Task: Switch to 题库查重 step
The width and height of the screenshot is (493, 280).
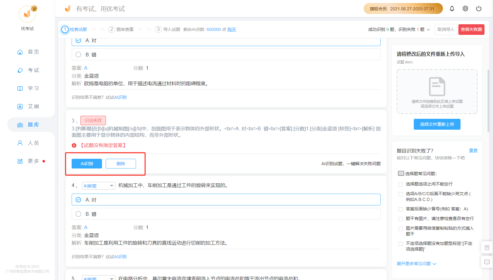Action: (x=125, y=29)
